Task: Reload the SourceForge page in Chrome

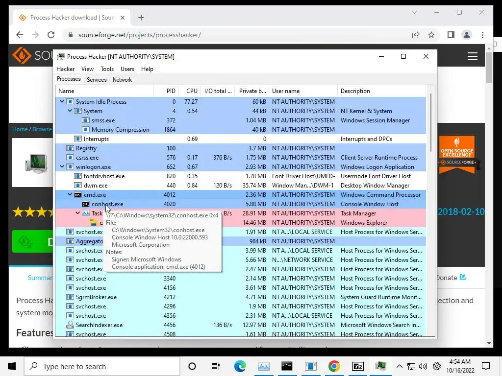Action: click(51, 35)
